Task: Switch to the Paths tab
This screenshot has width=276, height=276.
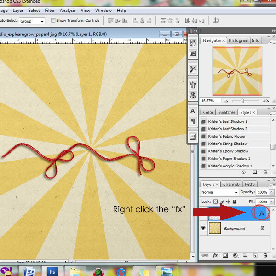Action: (250, 184)
